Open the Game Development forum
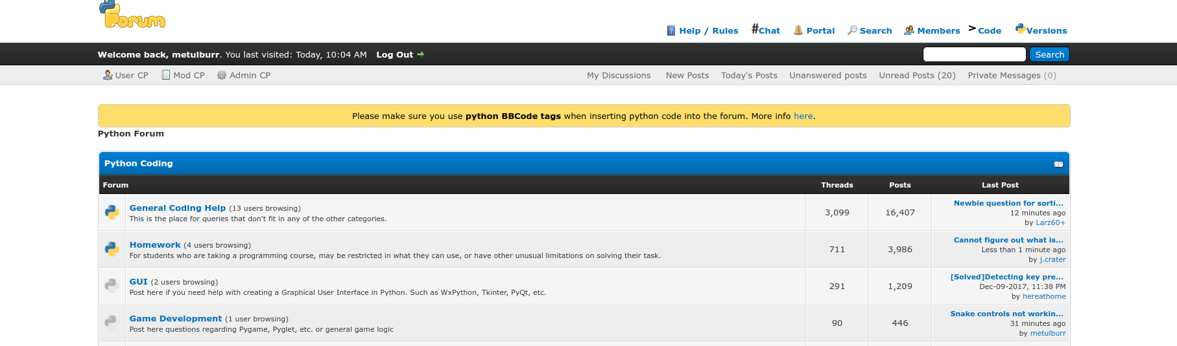Image resolution: width=1177 pixels, height=346 pixels. coord(176,319)
